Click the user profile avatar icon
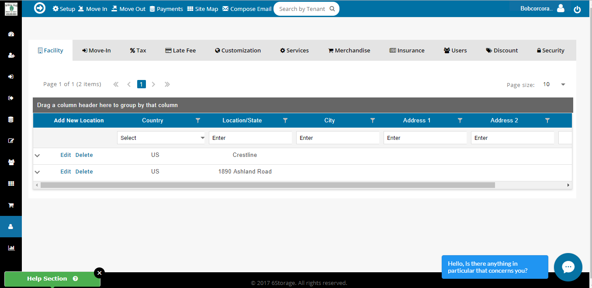This screenshot has height=288, width=592. (561, 8)
